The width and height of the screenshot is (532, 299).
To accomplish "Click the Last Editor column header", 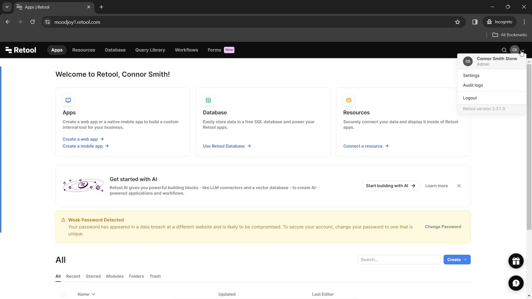I will pos(323,294).
